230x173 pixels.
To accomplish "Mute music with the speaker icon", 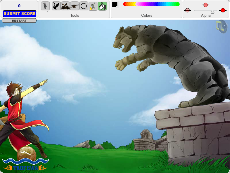I will [x=221, y=27].
